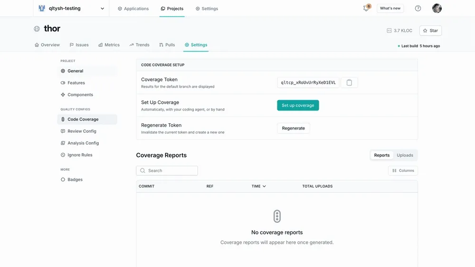This screenshot has height=267, width=475.
Task: Open the Columns selector
Action: [403, 171]
